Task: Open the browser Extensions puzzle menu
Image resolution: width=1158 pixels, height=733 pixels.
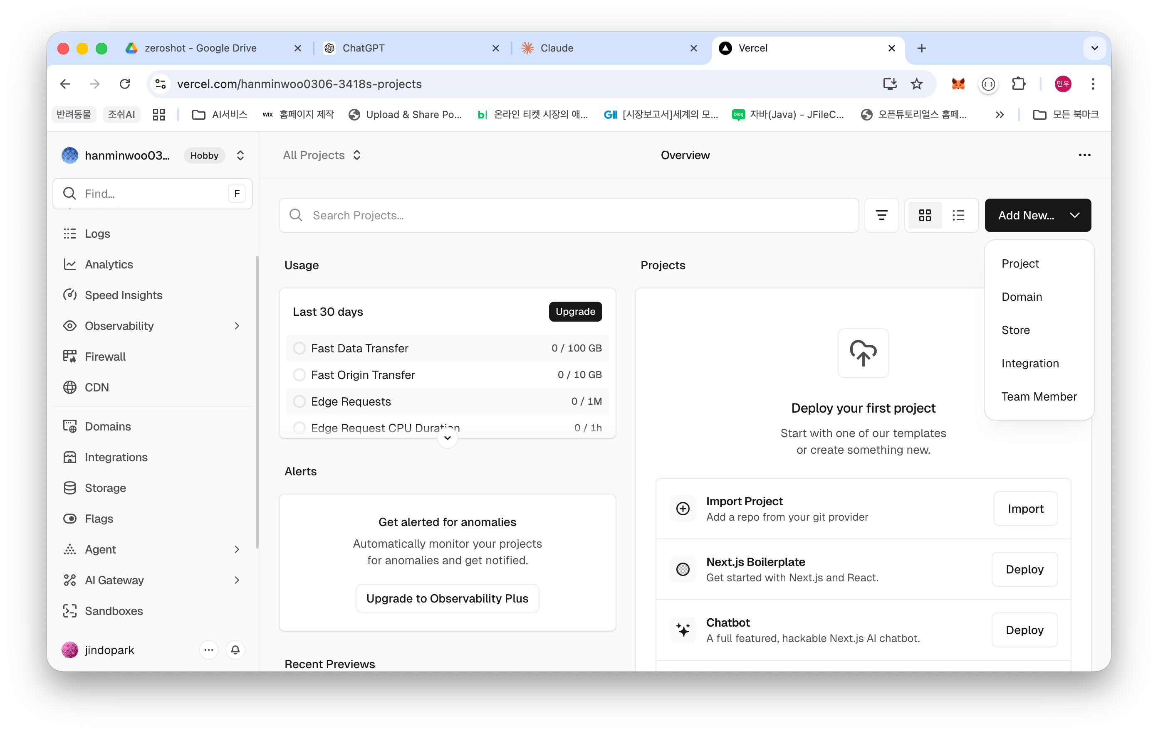Action: pos(1018,84)
